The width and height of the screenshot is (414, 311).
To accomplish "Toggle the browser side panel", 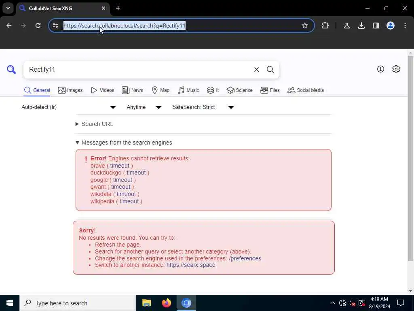I will pos(376,26).
